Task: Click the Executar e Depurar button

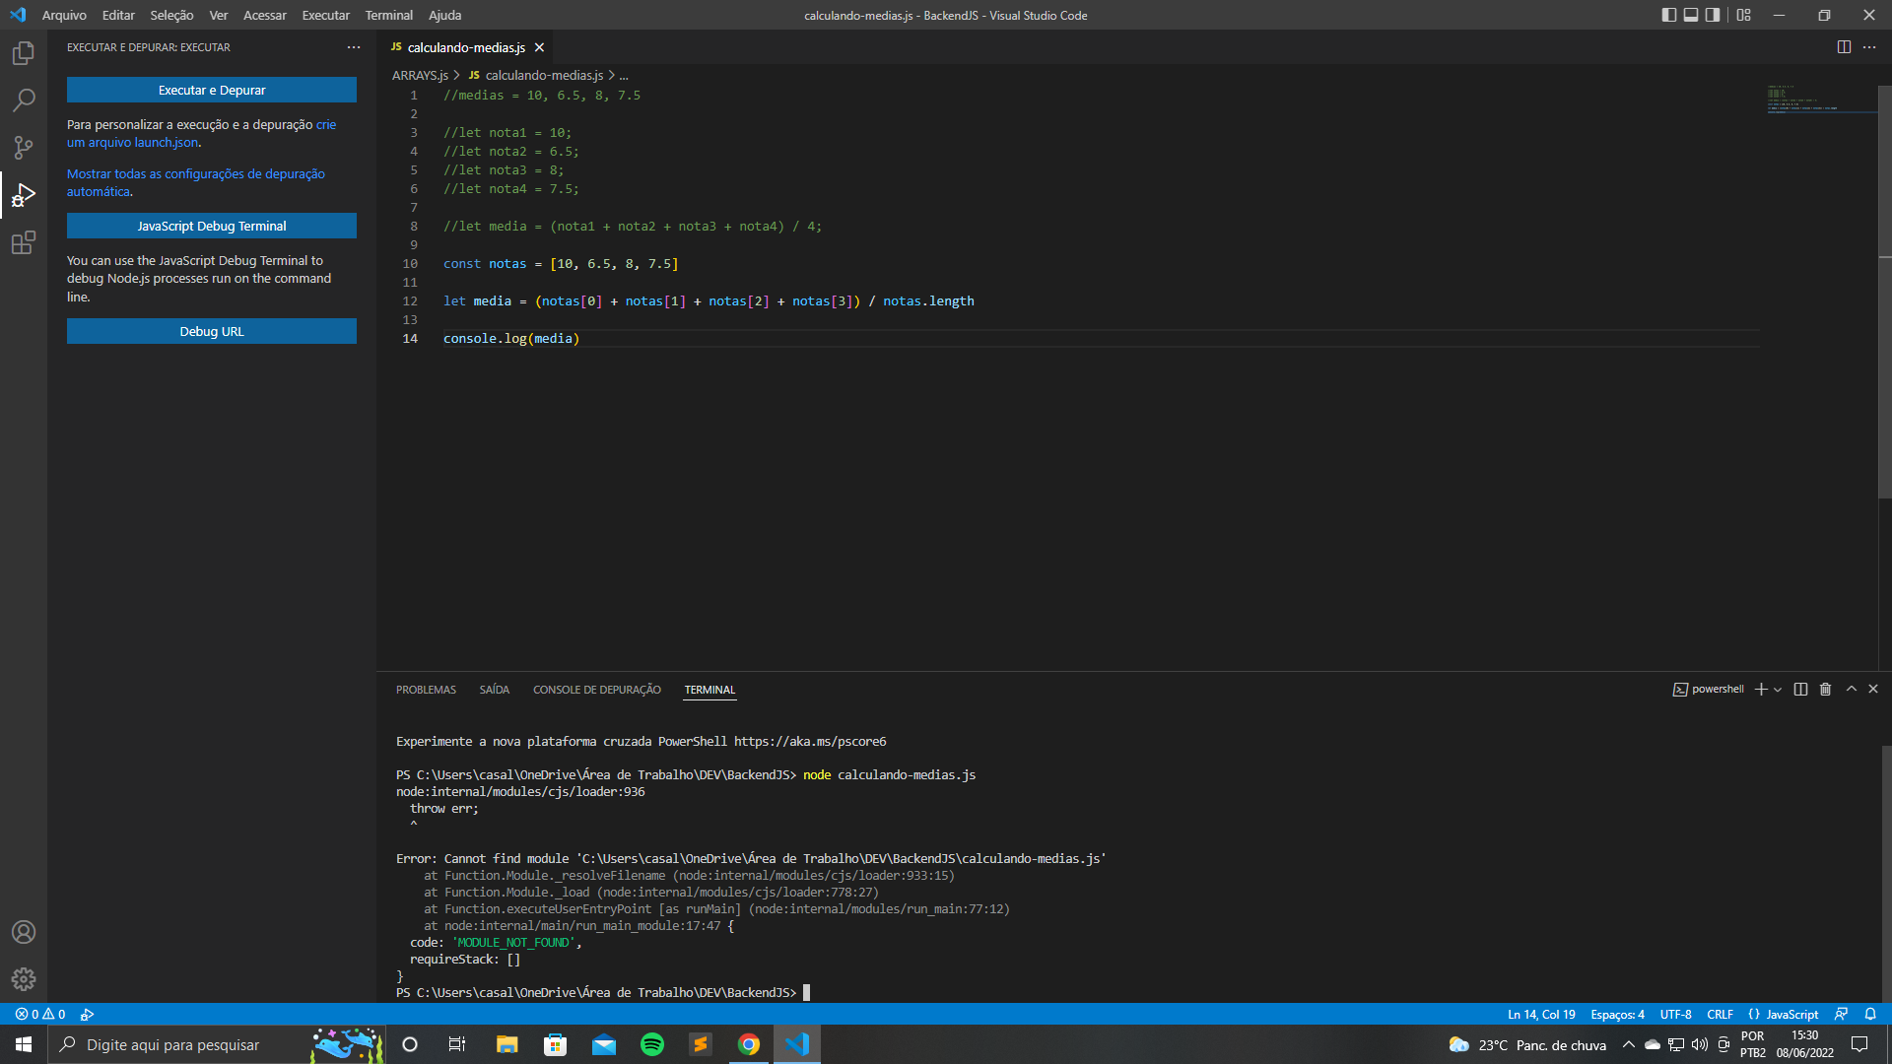Action: coord(212,90)
